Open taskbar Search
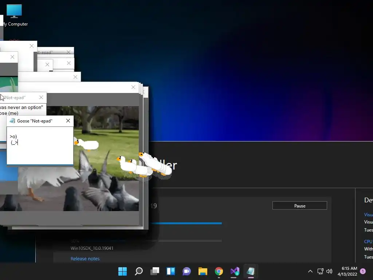 coord(139,271)
